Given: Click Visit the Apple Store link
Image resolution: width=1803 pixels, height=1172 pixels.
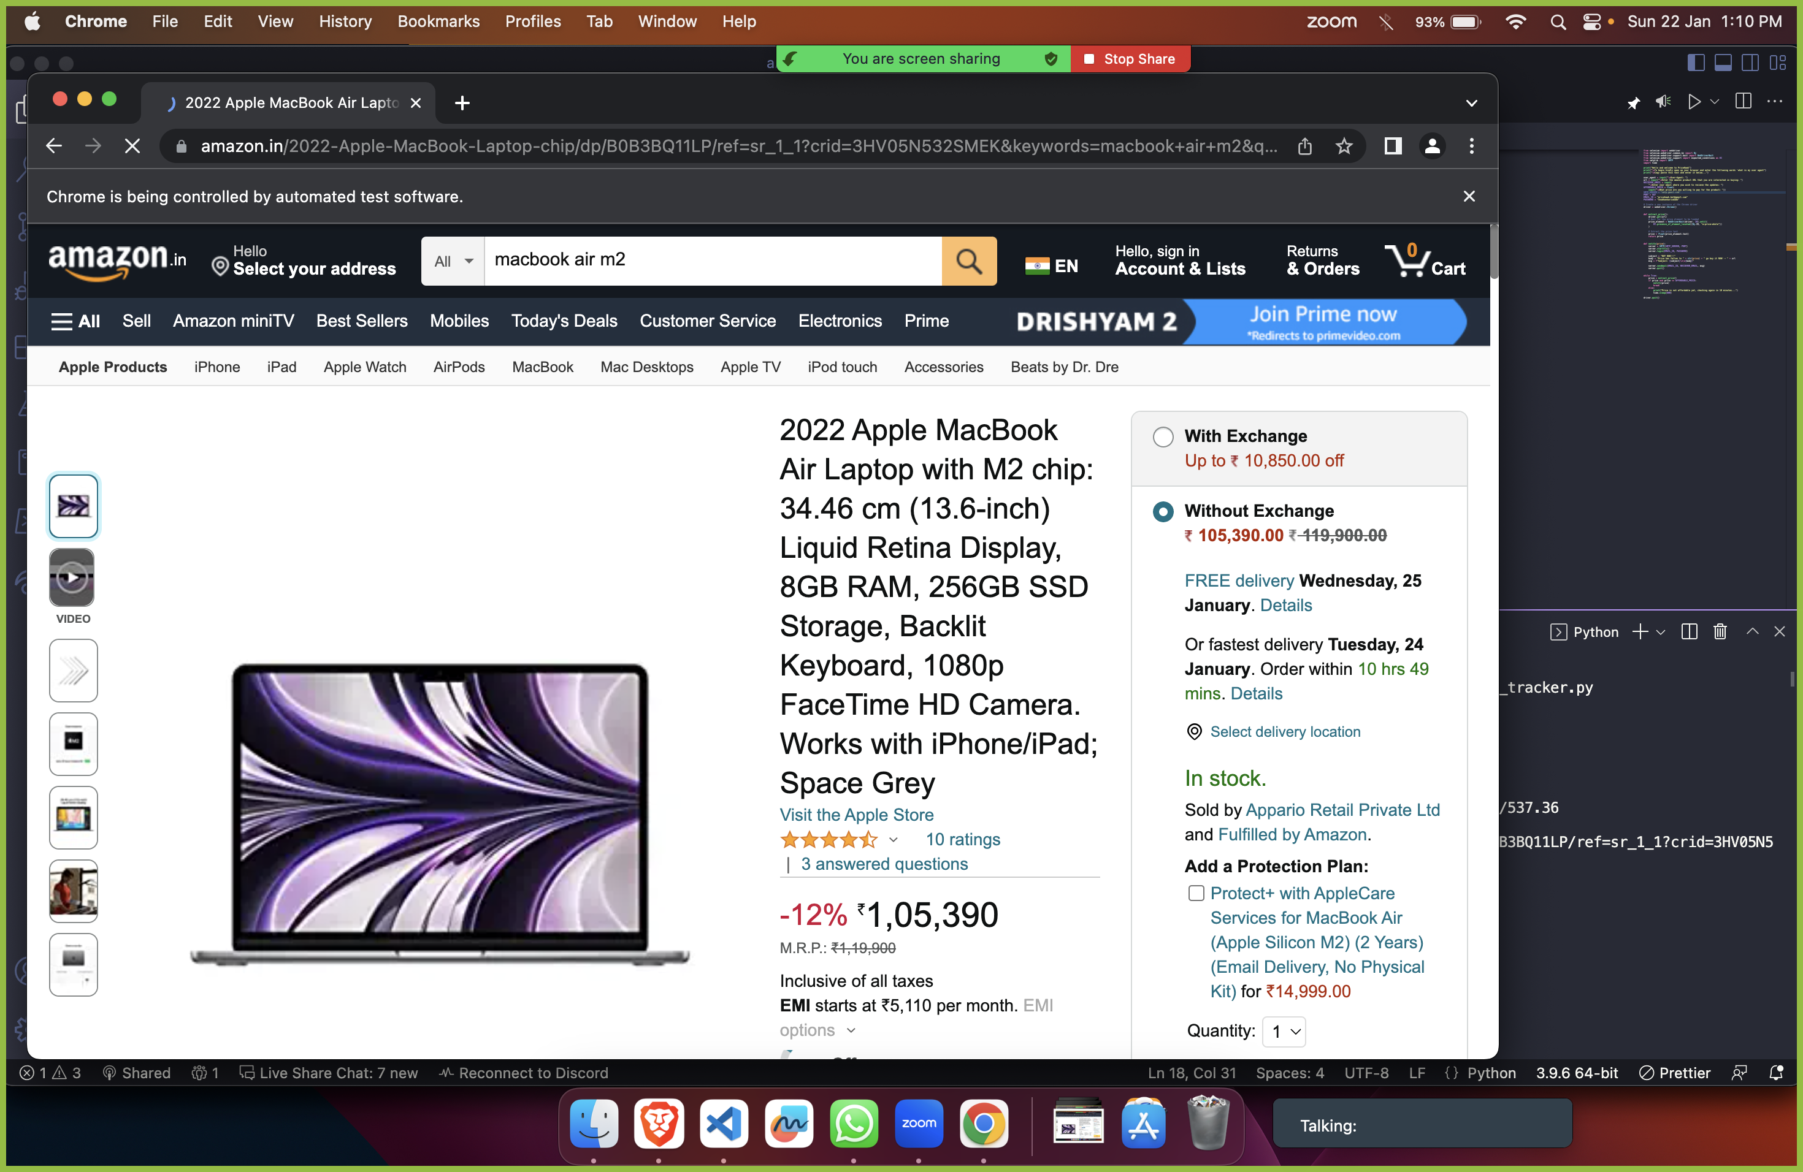Looking at the screenshot, I should [x=856, y=815].
